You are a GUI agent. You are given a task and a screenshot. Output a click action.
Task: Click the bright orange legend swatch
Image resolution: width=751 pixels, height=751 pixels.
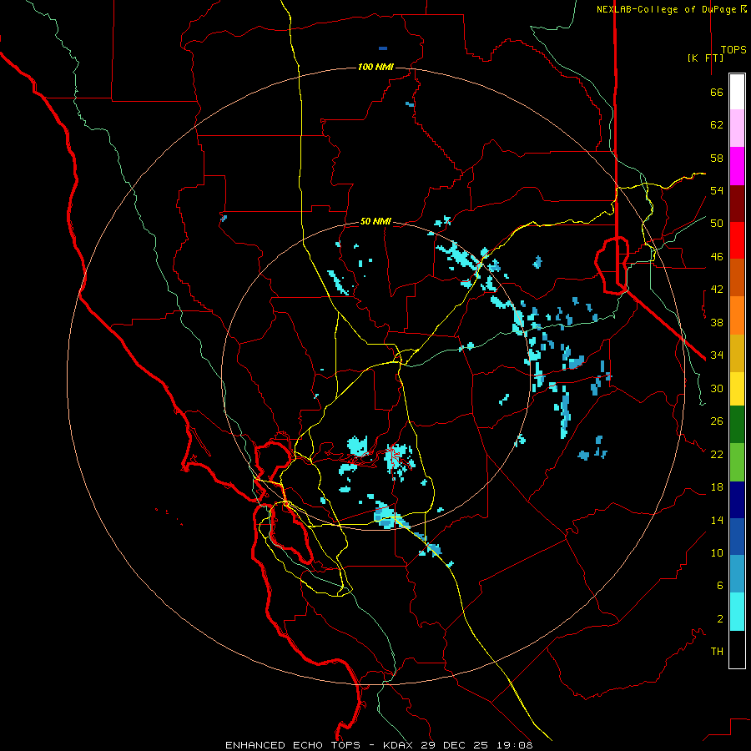click(737, 315)
